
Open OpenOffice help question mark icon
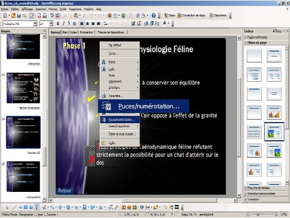[x=153, y=15]
